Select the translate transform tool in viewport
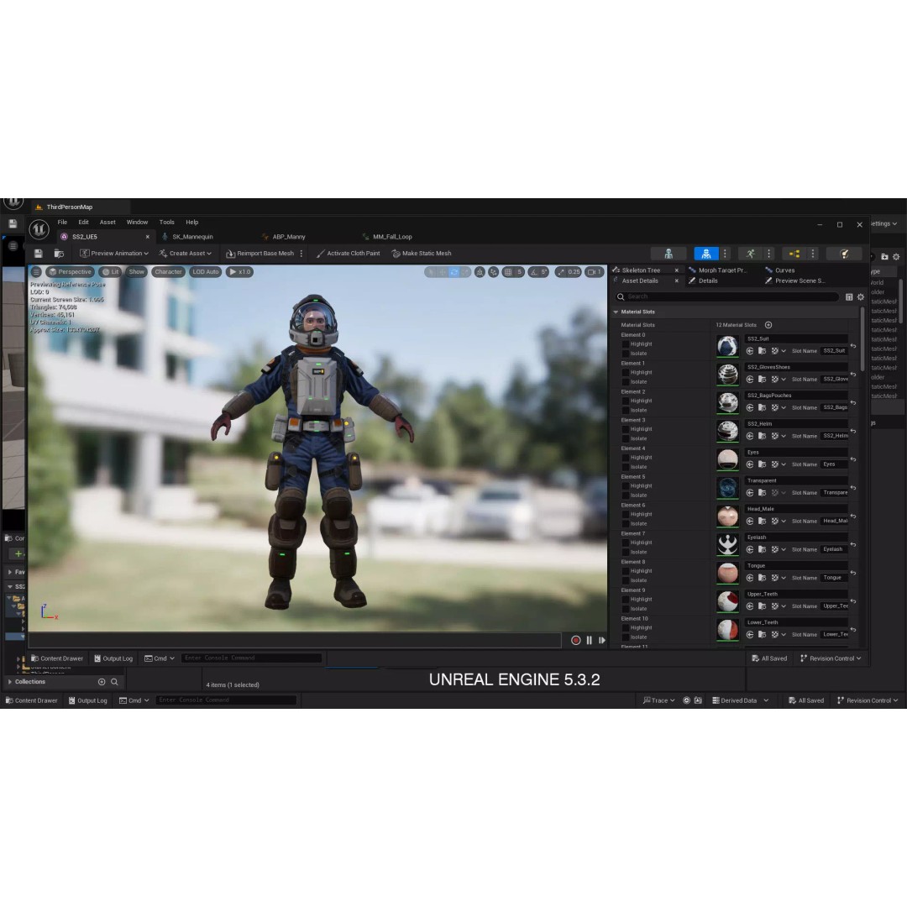 443,272
